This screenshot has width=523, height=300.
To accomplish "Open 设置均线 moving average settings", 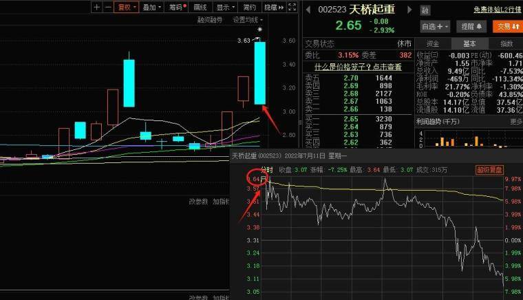I will 248,20.
